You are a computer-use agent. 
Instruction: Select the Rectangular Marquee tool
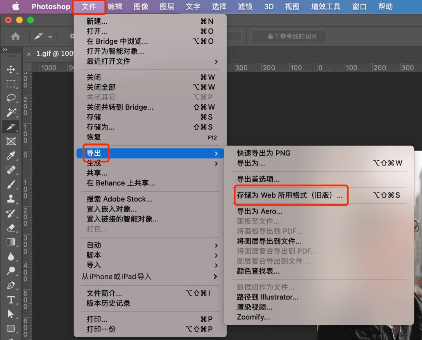point(11,84)
